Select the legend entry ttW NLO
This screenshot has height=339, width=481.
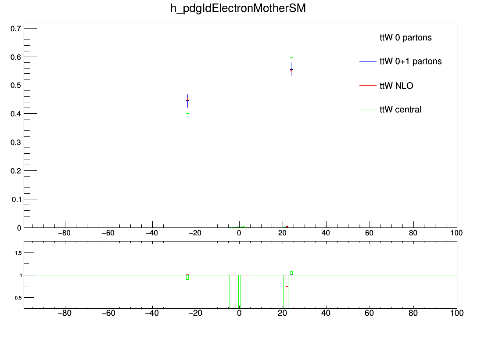coord(396,85)
